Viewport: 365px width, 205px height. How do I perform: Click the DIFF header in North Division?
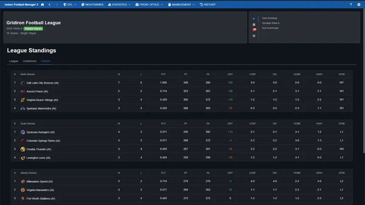coord(230,75)
